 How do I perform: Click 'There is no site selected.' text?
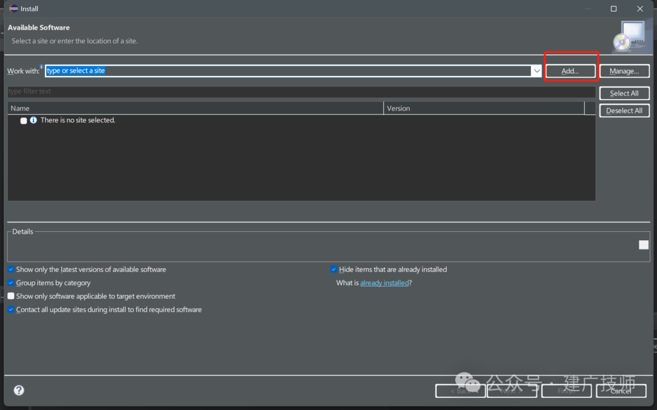(78, 120)
